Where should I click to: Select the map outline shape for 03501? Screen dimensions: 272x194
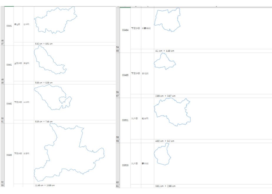pyautogui.click(x=173, y=112)
